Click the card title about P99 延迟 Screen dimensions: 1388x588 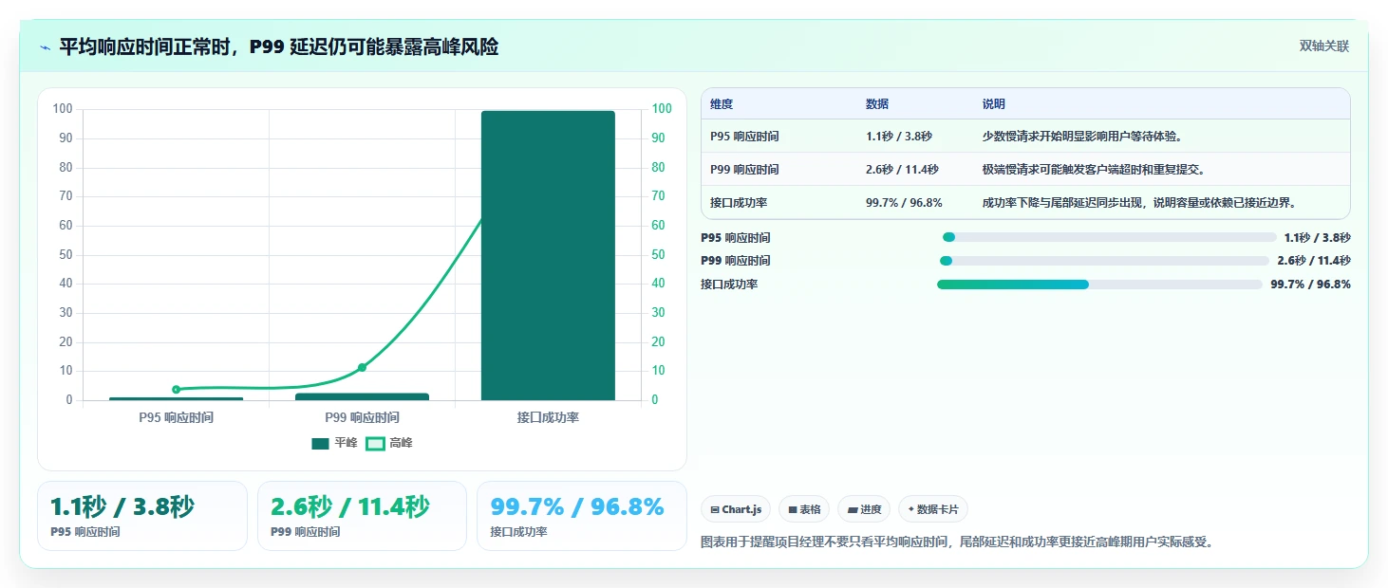(x=278, y=46)
